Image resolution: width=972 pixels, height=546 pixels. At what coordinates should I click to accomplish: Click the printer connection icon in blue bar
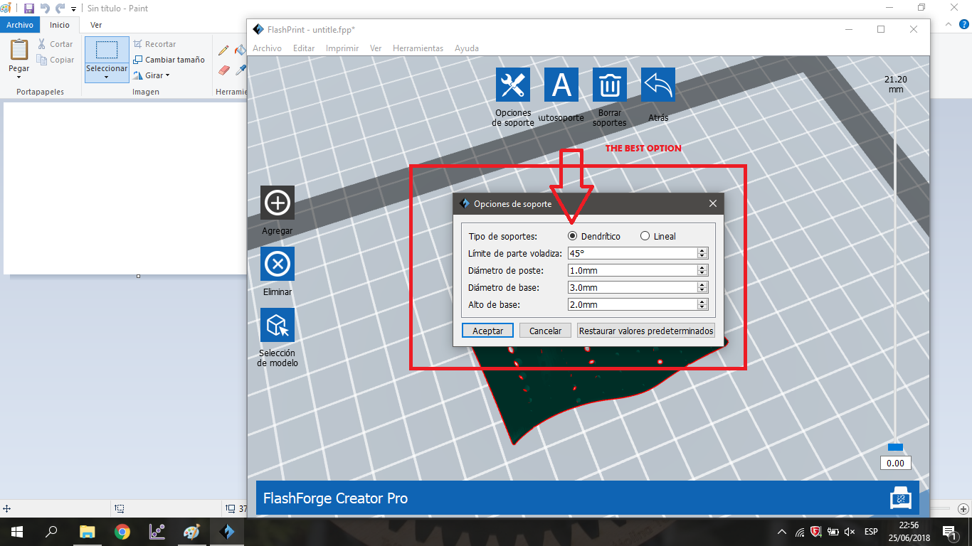[901, 498]
